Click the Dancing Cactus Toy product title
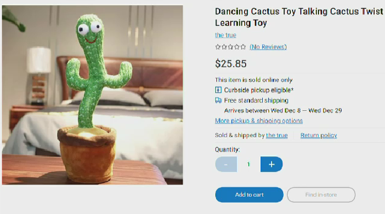 click(x=299, y=17)
